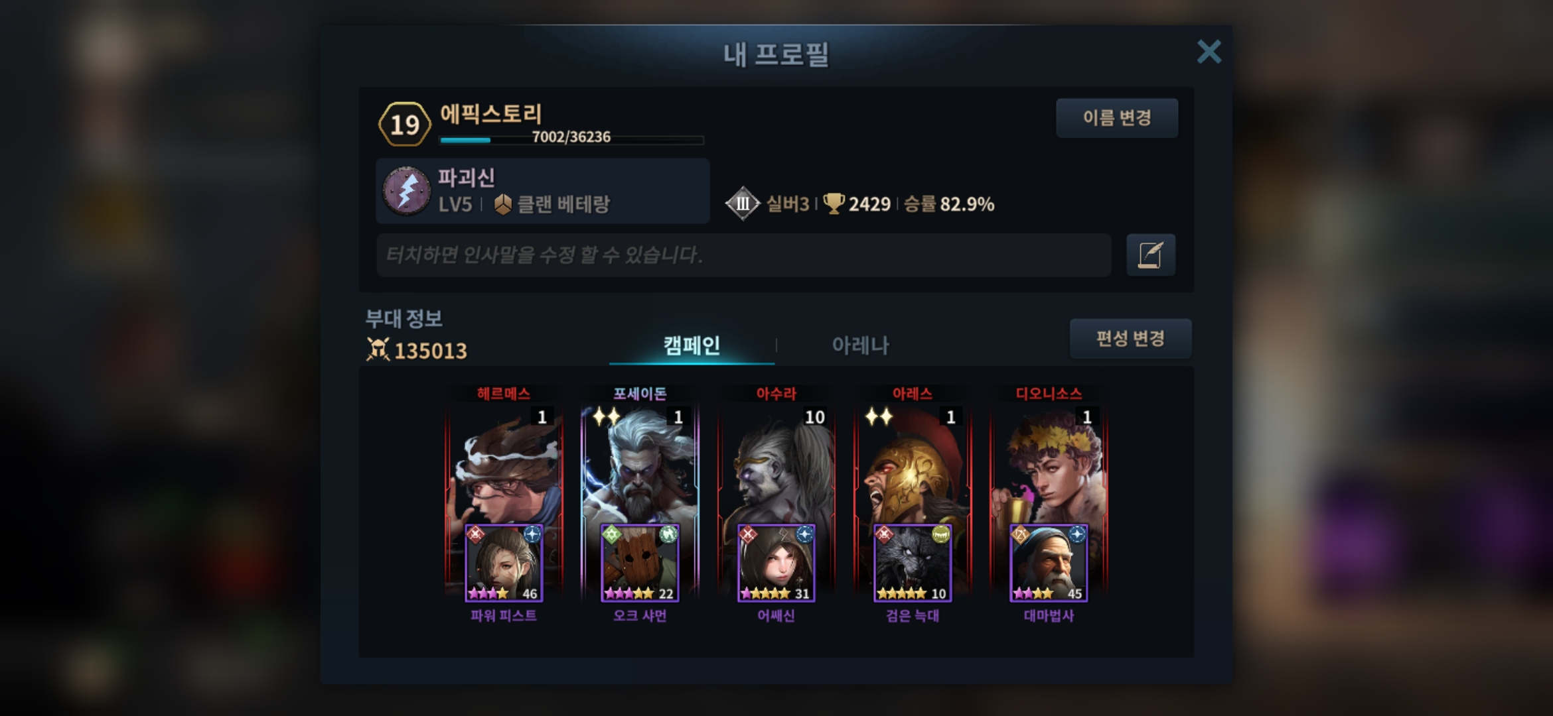
Task: Open the 오크 샤먼 unit thumbnail
Action: point(640,563)
